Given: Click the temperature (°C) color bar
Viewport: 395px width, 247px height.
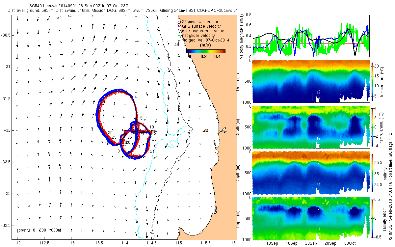Looking at the screenshot, I should (x=373, y=82).
